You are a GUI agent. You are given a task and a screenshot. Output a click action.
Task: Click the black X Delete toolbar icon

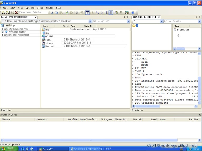click(77, 13)
